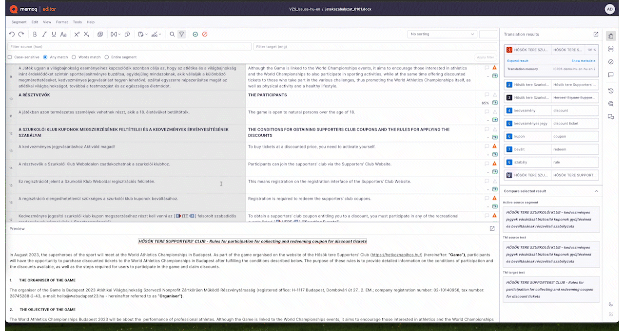Click the superscript icon
The image size is (624, 331).
(77, 34)
